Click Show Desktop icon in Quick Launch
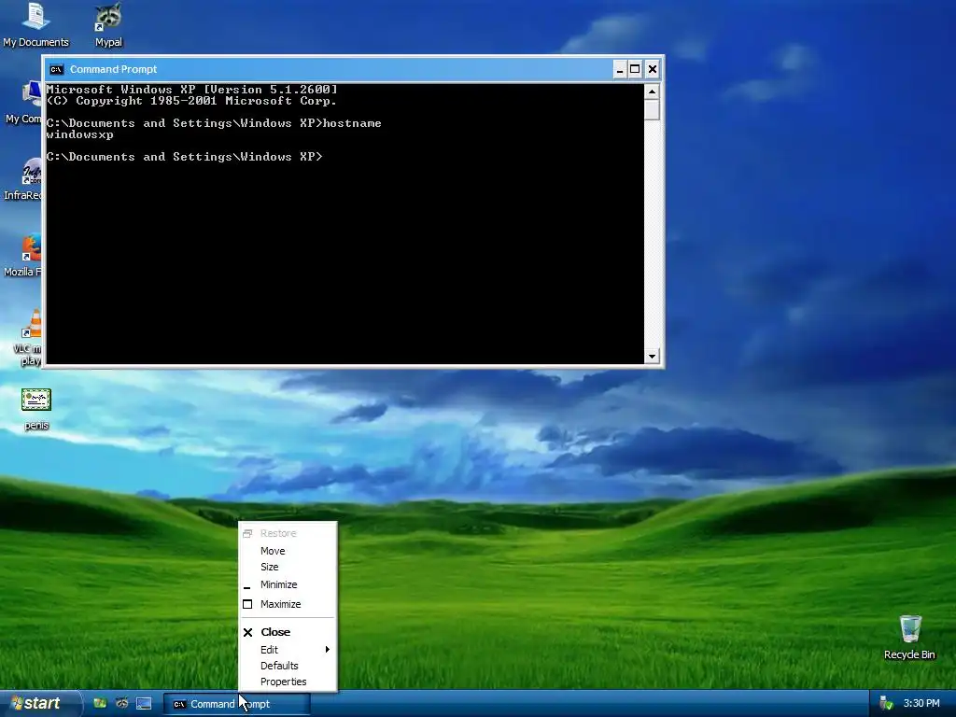Screen dimensions: 956x717 [x=144, y=704]
